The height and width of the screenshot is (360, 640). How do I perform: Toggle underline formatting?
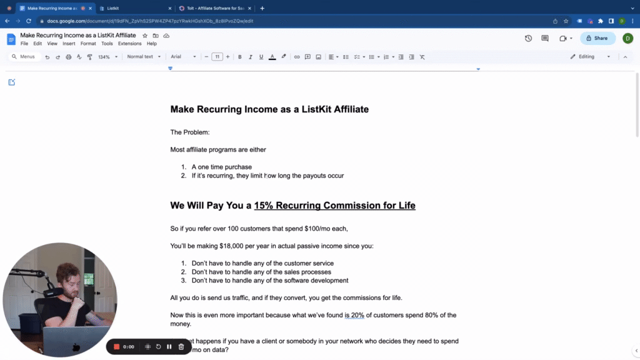point(261,57)
